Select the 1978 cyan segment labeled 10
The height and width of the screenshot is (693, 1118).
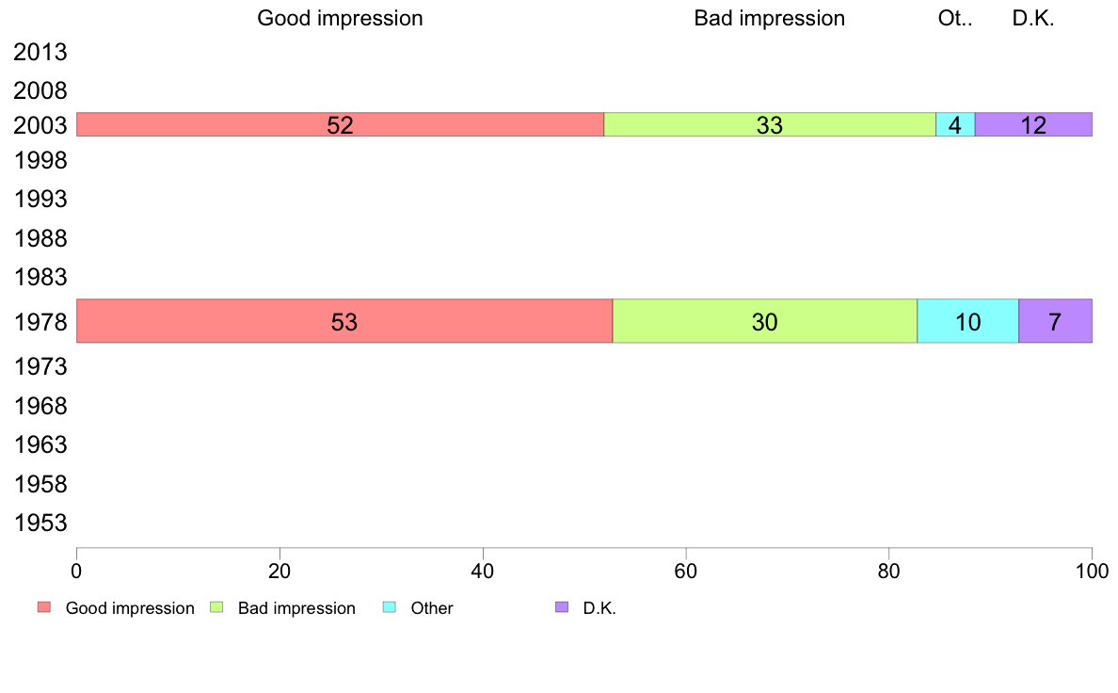968,321
